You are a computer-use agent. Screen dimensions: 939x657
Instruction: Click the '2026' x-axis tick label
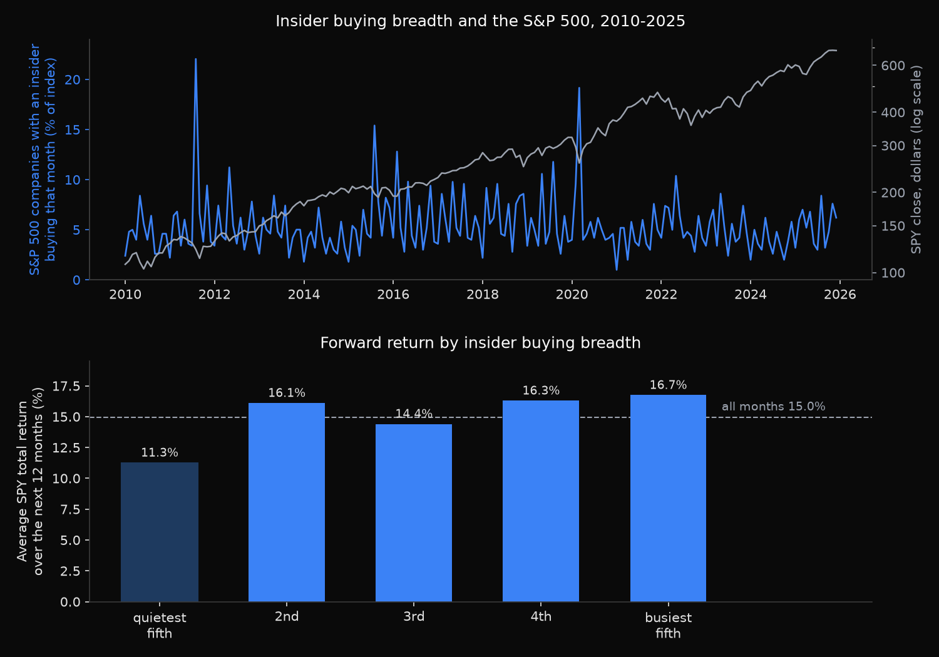[839, 295]
